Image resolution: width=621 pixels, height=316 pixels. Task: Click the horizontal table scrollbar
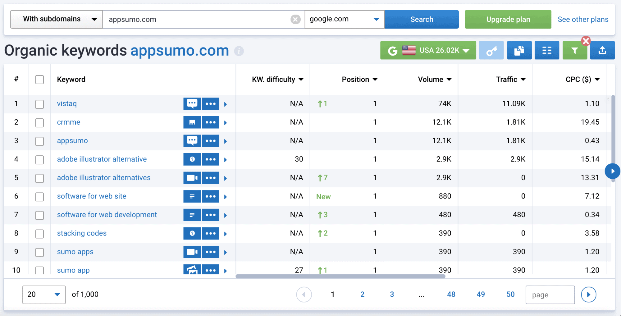(x=340, y=276)
